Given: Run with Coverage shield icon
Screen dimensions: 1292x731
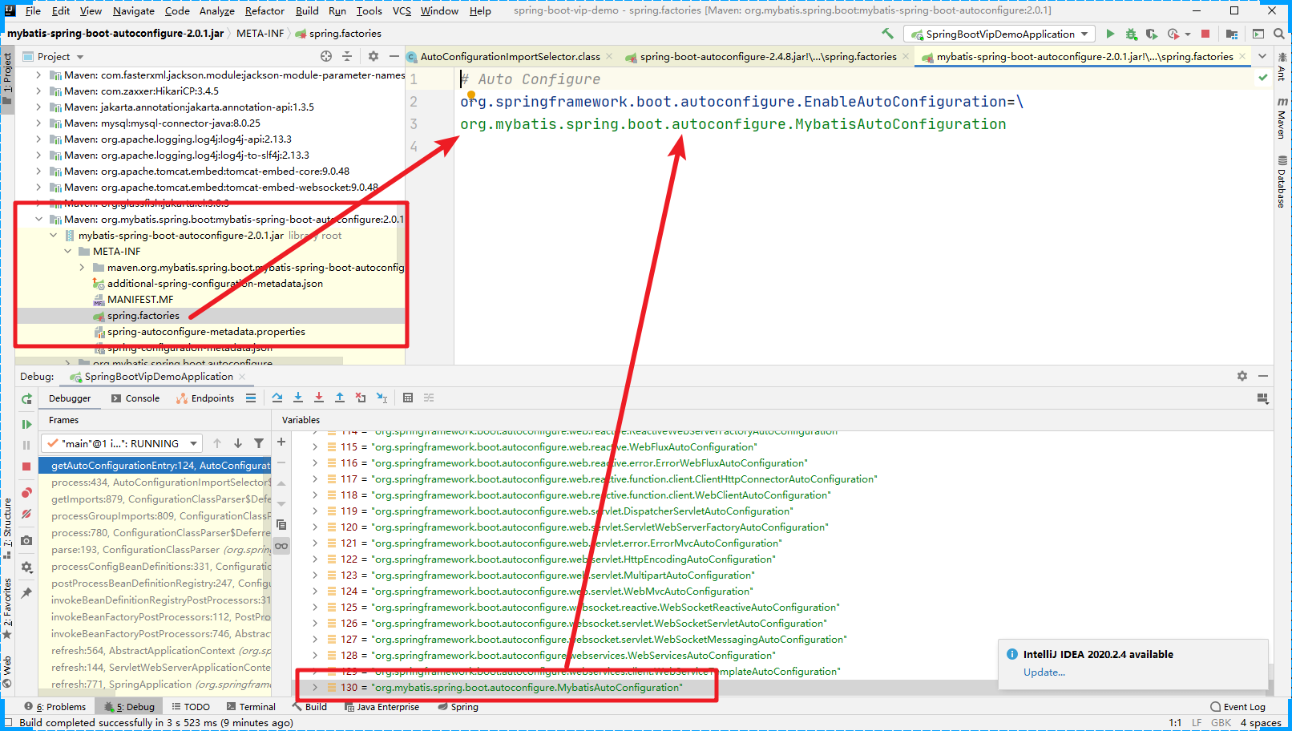Looking at the screenshot, I should click(x=1152, y=34).
